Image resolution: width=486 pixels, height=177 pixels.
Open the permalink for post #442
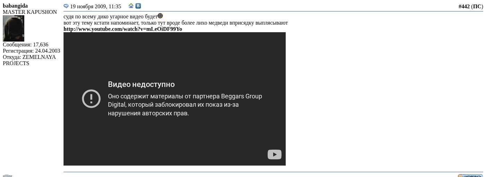point(464,7)
